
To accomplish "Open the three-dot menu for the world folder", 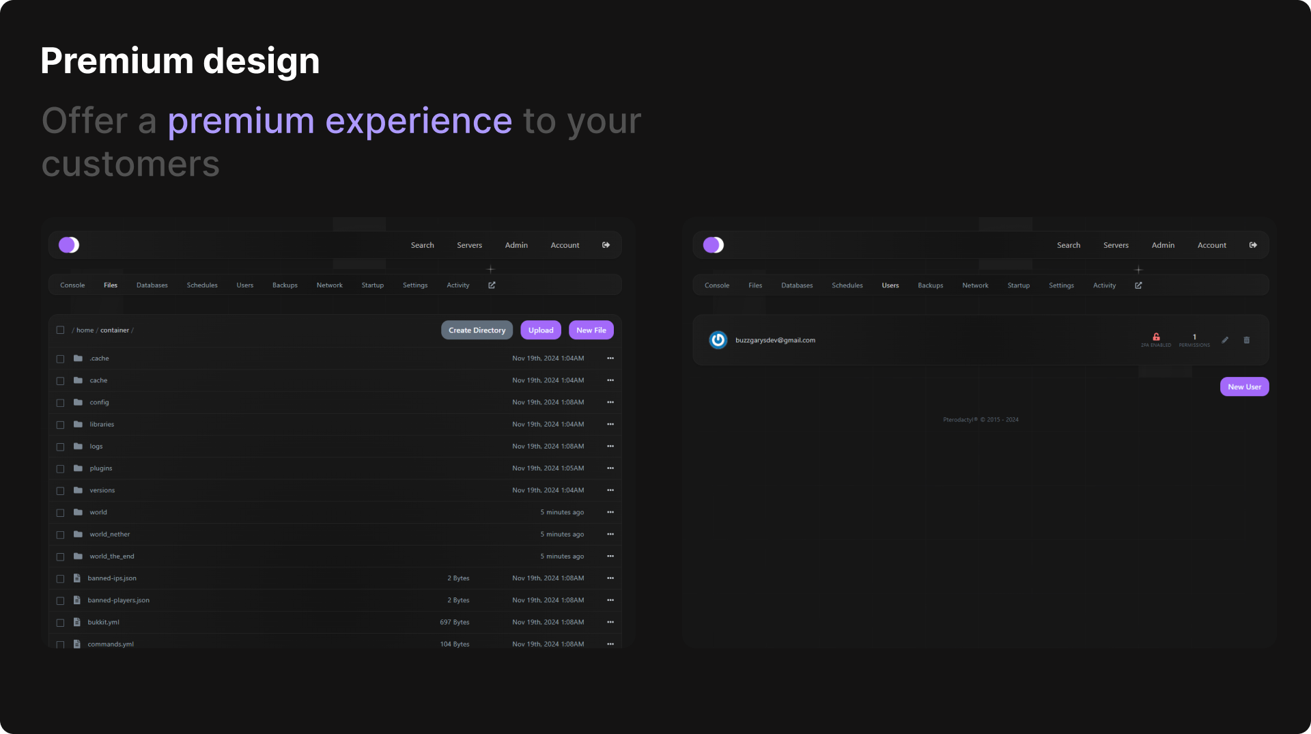I will (x=610, y=512).
